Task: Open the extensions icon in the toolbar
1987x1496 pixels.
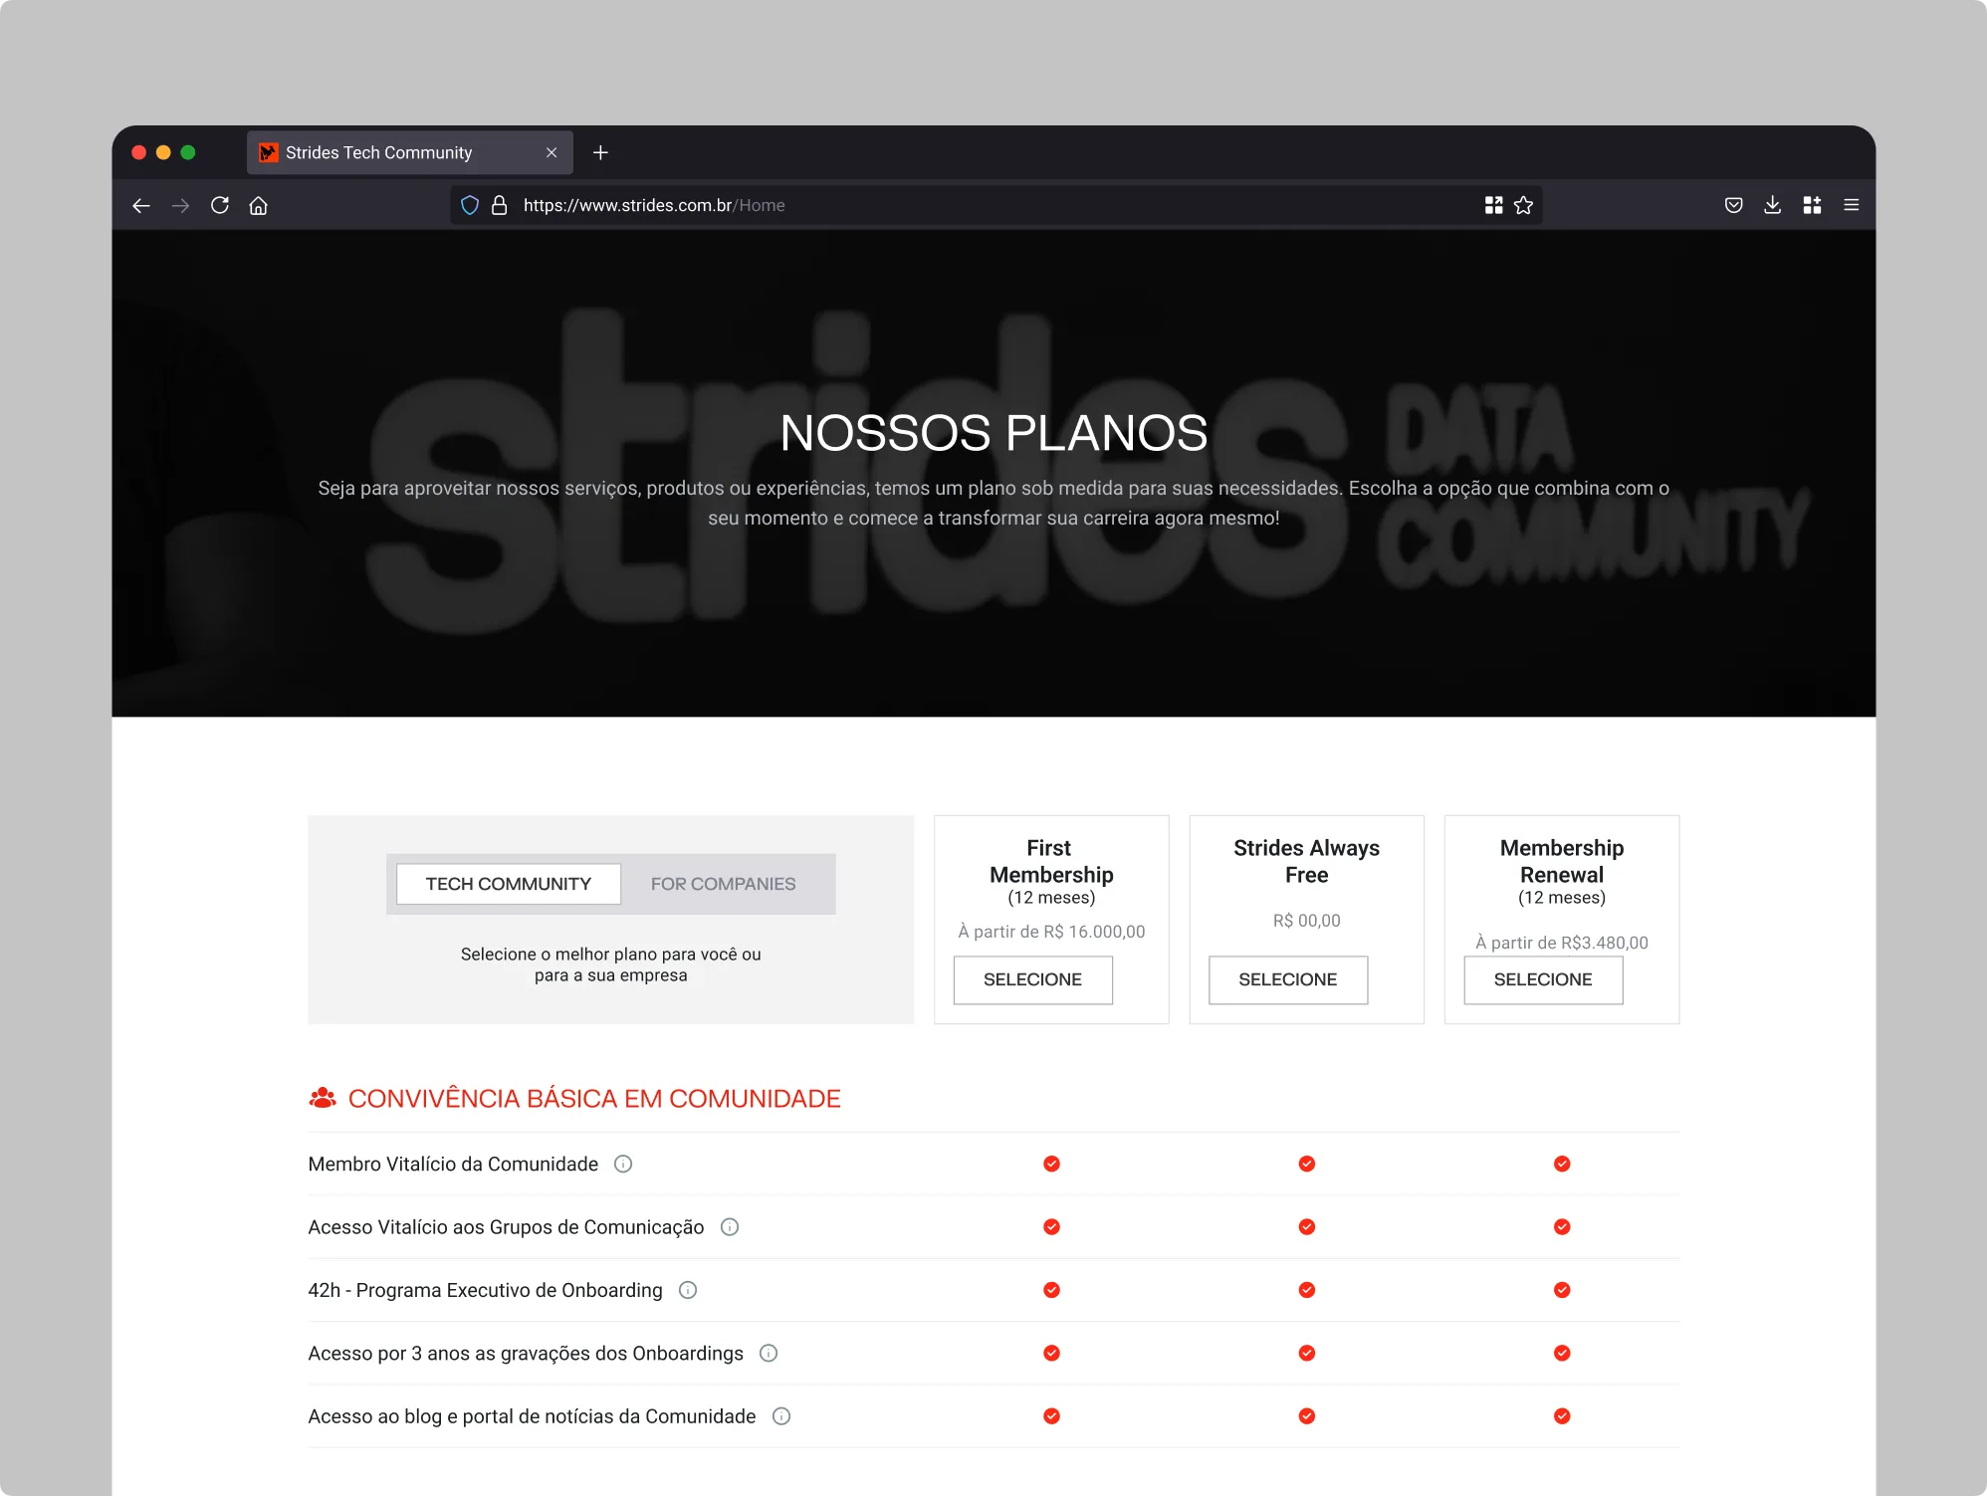Action: [1812, 205]
